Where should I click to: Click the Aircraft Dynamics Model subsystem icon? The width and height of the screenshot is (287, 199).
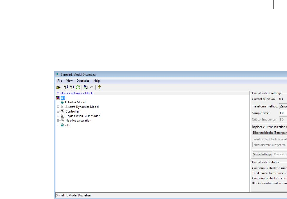(62, 107)
